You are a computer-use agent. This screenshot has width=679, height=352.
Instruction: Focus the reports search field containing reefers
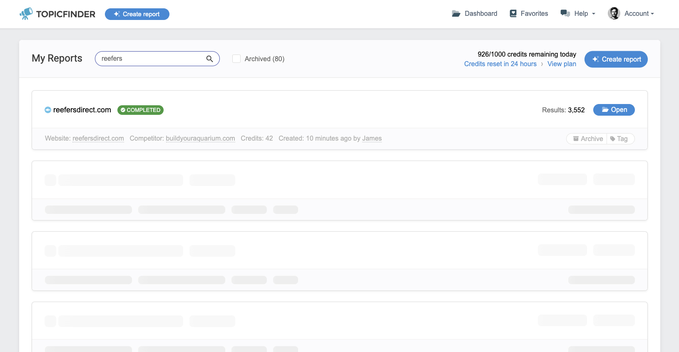pos(157,59)
